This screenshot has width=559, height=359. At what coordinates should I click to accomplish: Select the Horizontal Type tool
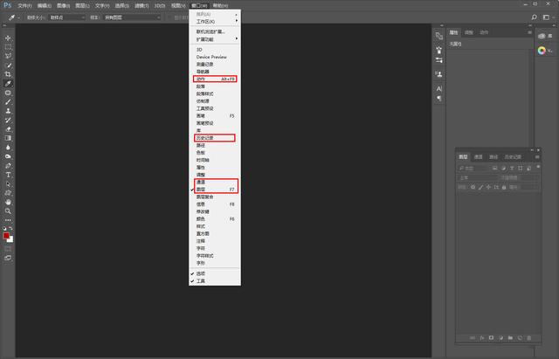(x=8, y=175)
